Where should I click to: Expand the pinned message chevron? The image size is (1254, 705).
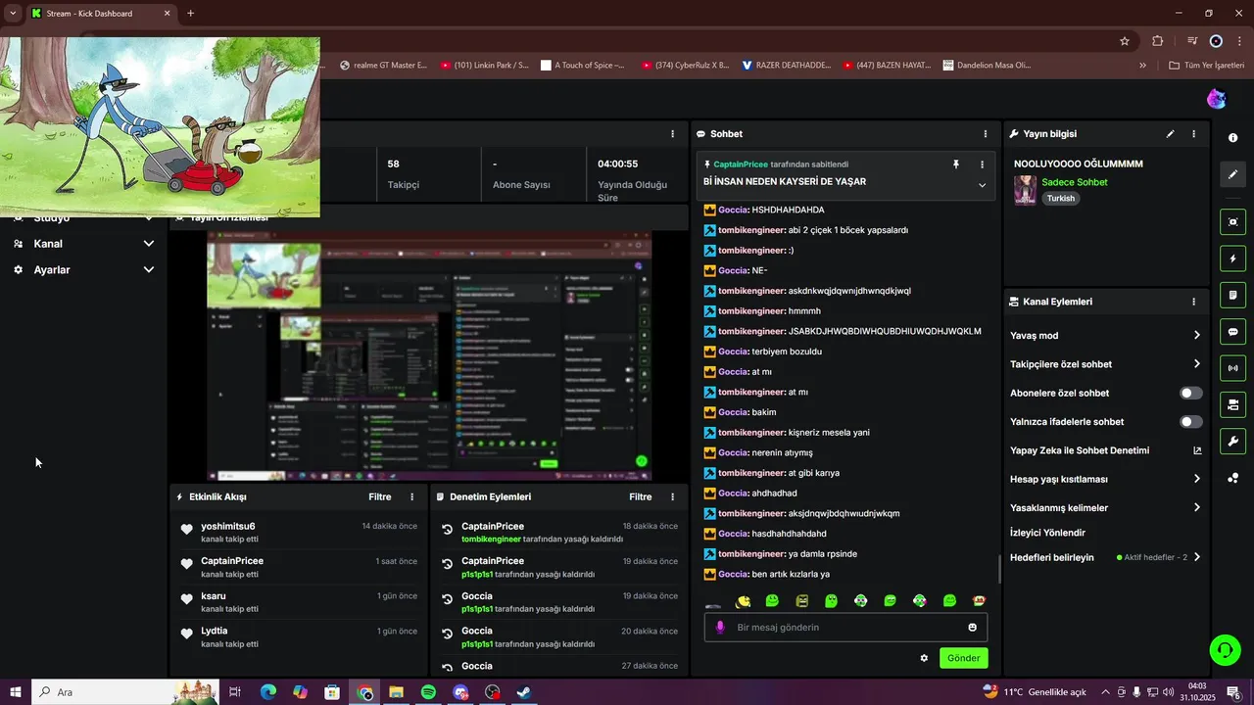pos(982,185)
